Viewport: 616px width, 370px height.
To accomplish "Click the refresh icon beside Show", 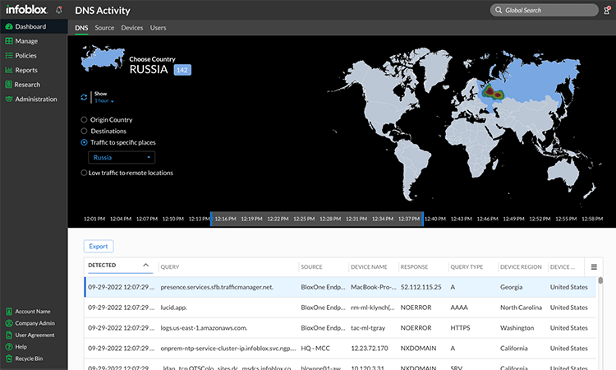I will point(84,97).
